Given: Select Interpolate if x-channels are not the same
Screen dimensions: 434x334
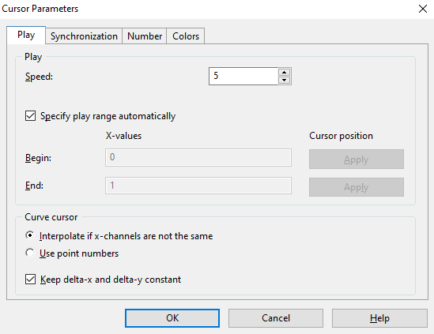Looking at the screenshot, I should coord(30,235).
